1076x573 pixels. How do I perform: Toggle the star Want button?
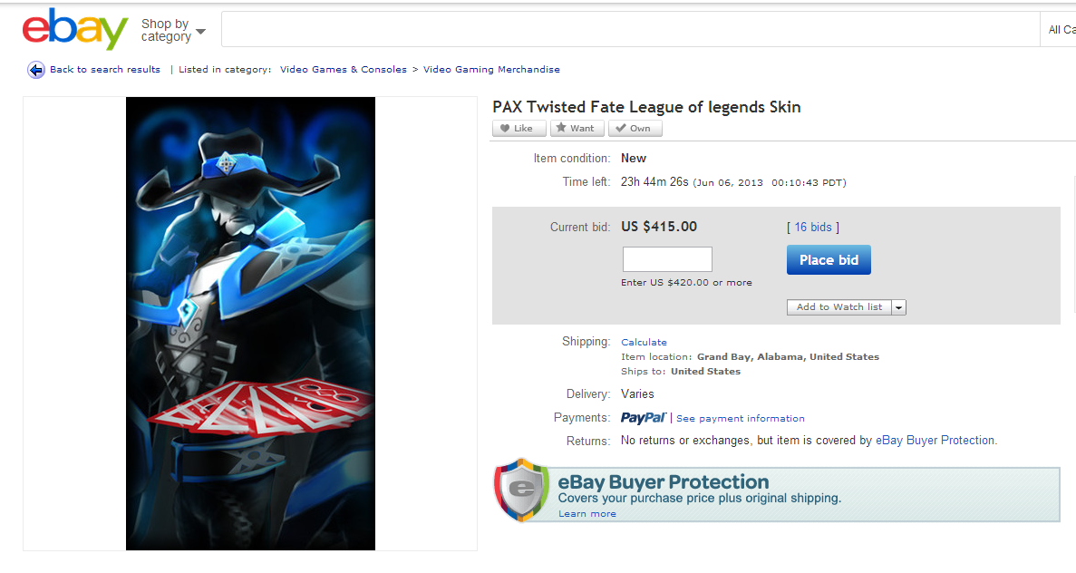(x=577, y=129)
